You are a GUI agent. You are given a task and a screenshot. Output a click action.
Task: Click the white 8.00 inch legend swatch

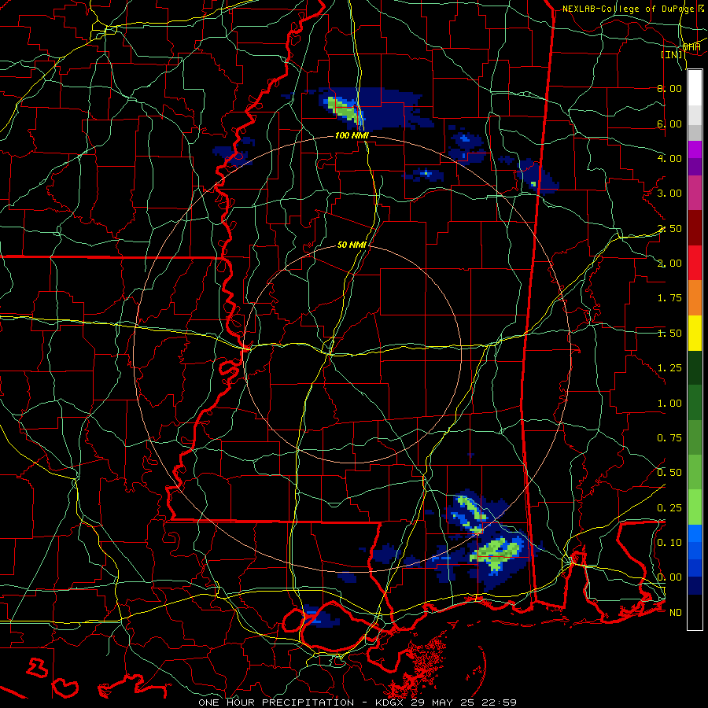point(695,88)
